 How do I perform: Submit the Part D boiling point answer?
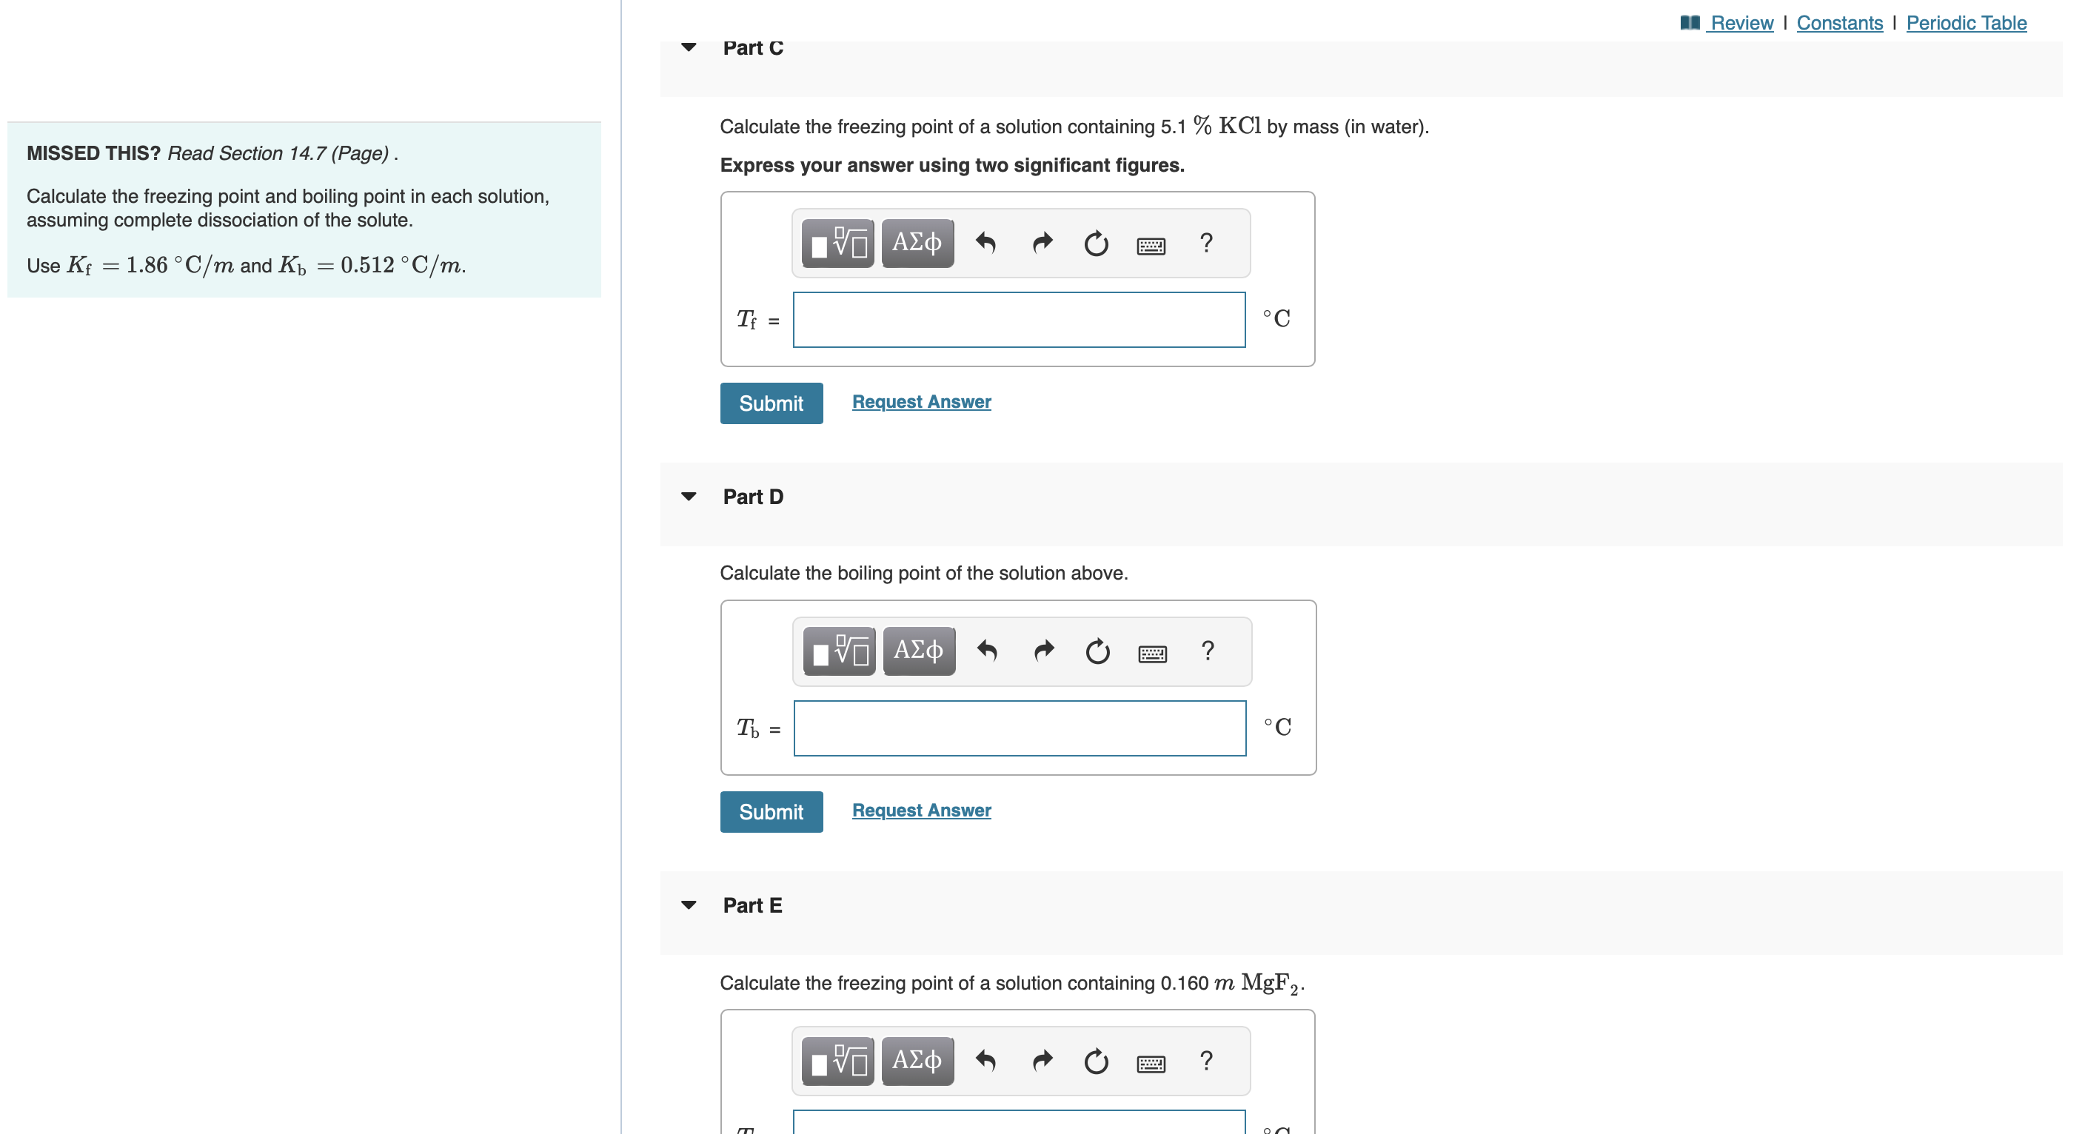pyautogui.click(x=770, y=811)
